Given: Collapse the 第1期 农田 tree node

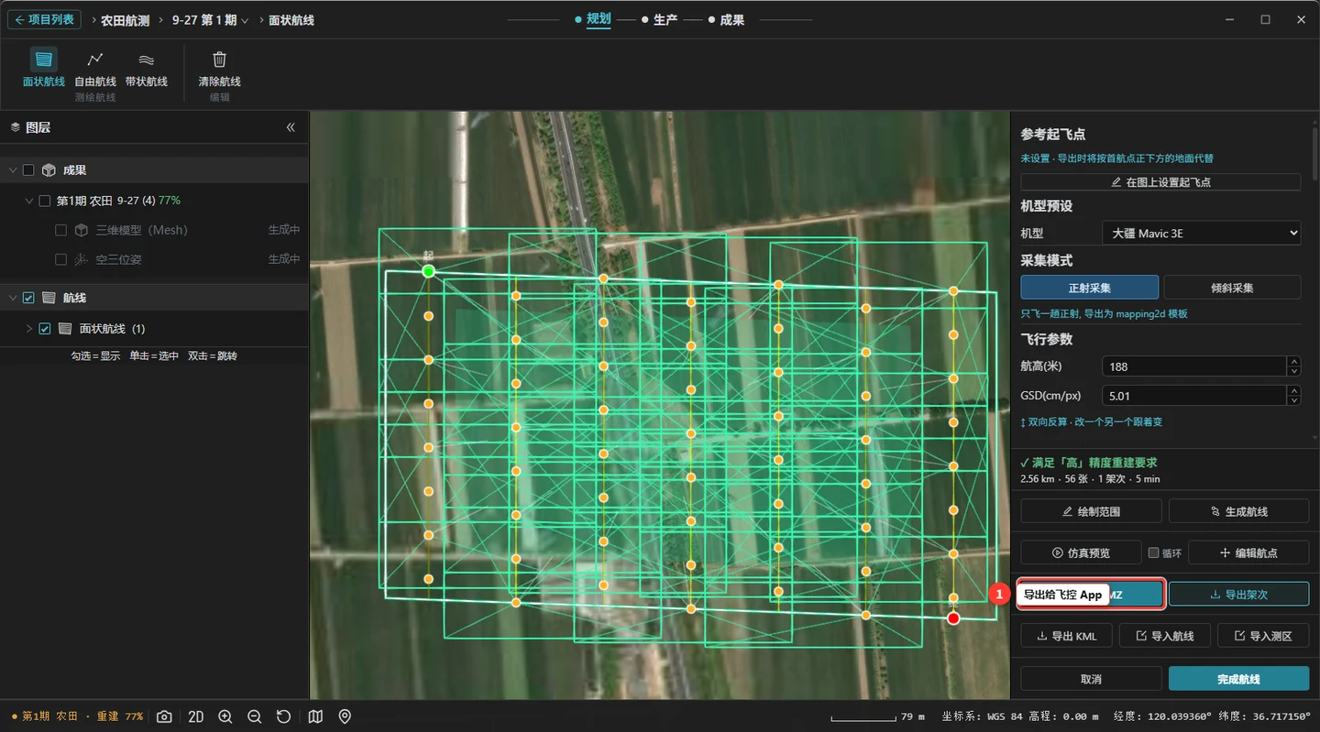Looking at the screenshot, I should 28,201.
